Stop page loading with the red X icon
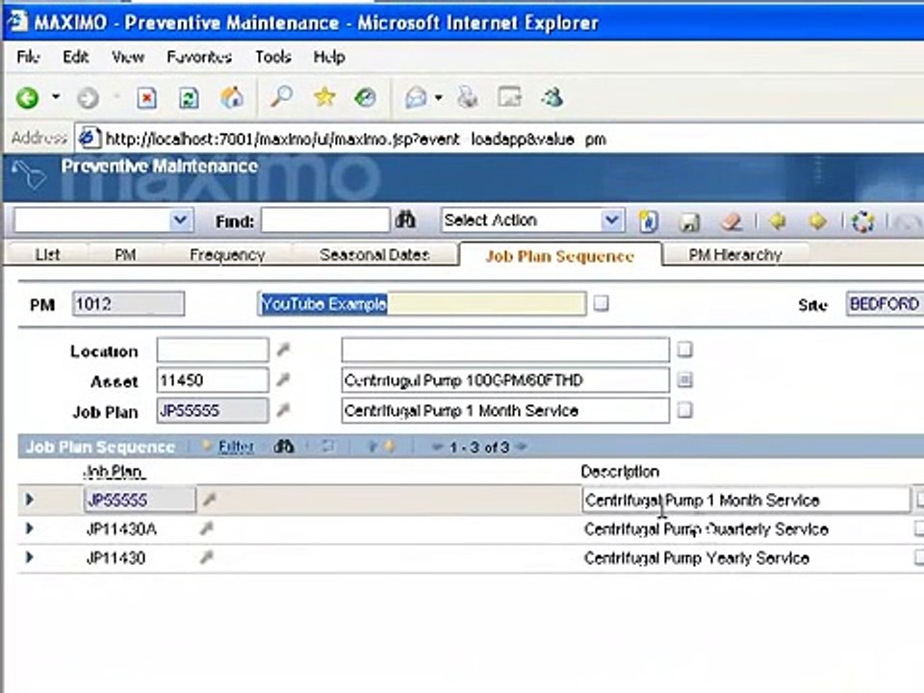The height and width of the screenshot is (693, 924). [x=146, y=98]
